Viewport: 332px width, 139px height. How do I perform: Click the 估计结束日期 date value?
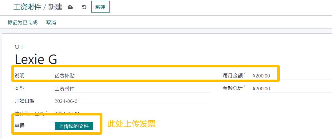(67, 113)
